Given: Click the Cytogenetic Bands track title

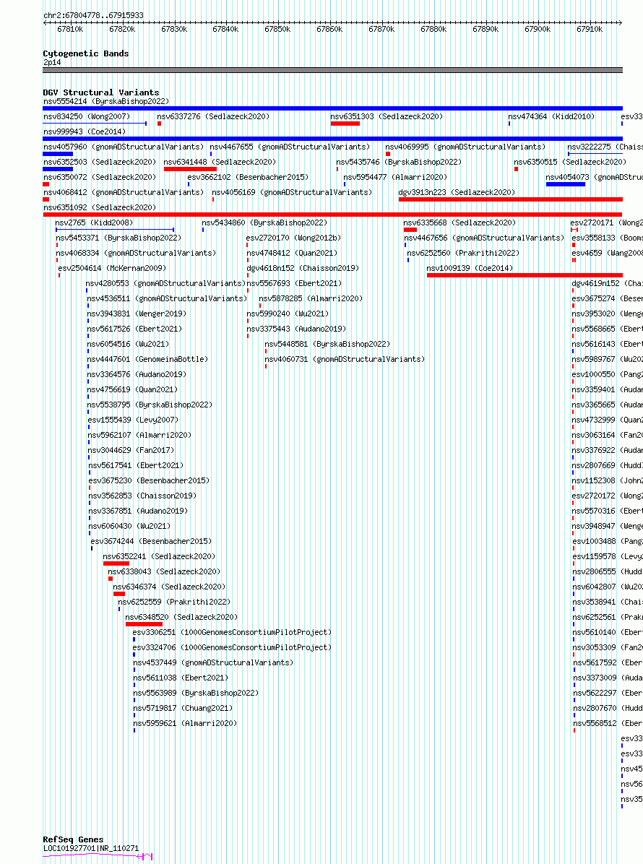Looking at the screenshot, I should pyautogui.click(x=86, y=53).
